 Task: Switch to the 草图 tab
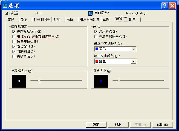tap(108, 19)
